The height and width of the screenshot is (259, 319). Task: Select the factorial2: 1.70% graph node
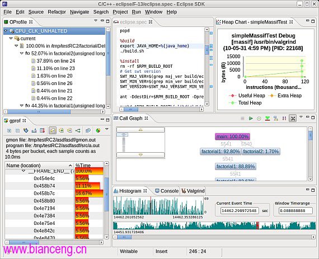(261, 152)
